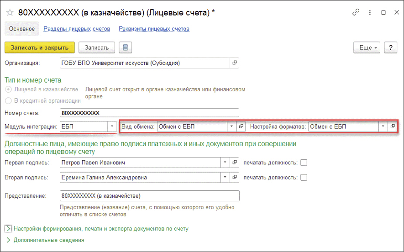404x252 pixels.
Task: Open the Вид обмена item icon
Action: tap(242, 126)
